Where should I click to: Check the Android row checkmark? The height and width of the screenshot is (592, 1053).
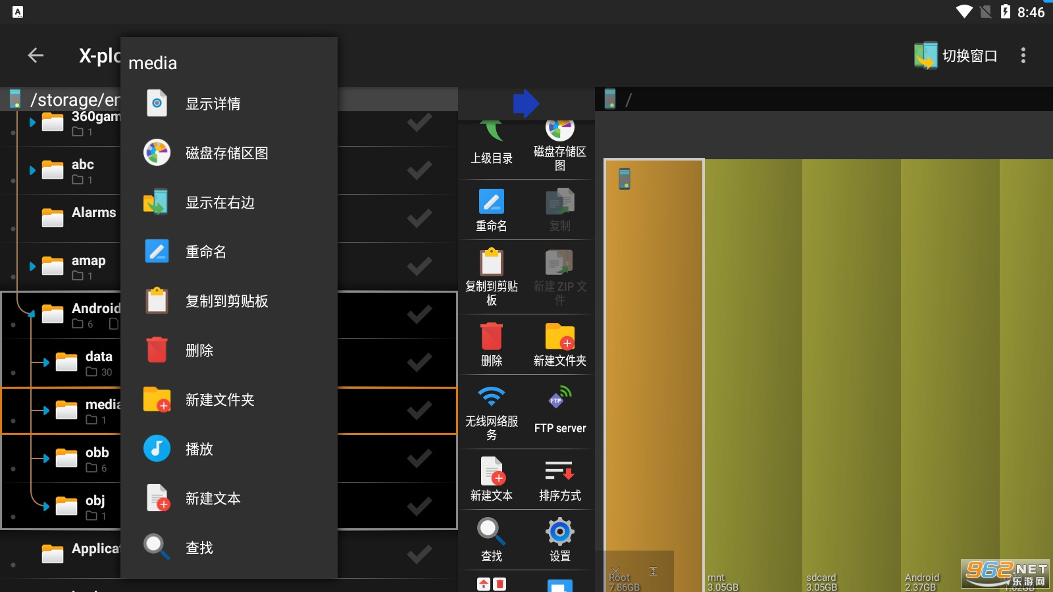[419, 314]
